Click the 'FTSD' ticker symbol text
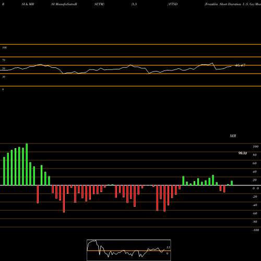Image resolution: width=261 pixels, height=261 pixels. tap(173, 4)
